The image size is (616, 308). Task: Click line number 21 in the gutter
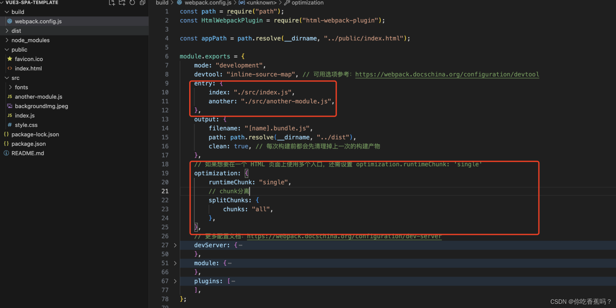[x=165, y=191]
